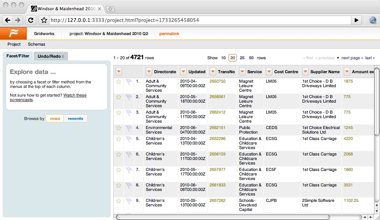Click the go arrow beside the address bar
The image size is (380, 220).
tap(356, 20)
